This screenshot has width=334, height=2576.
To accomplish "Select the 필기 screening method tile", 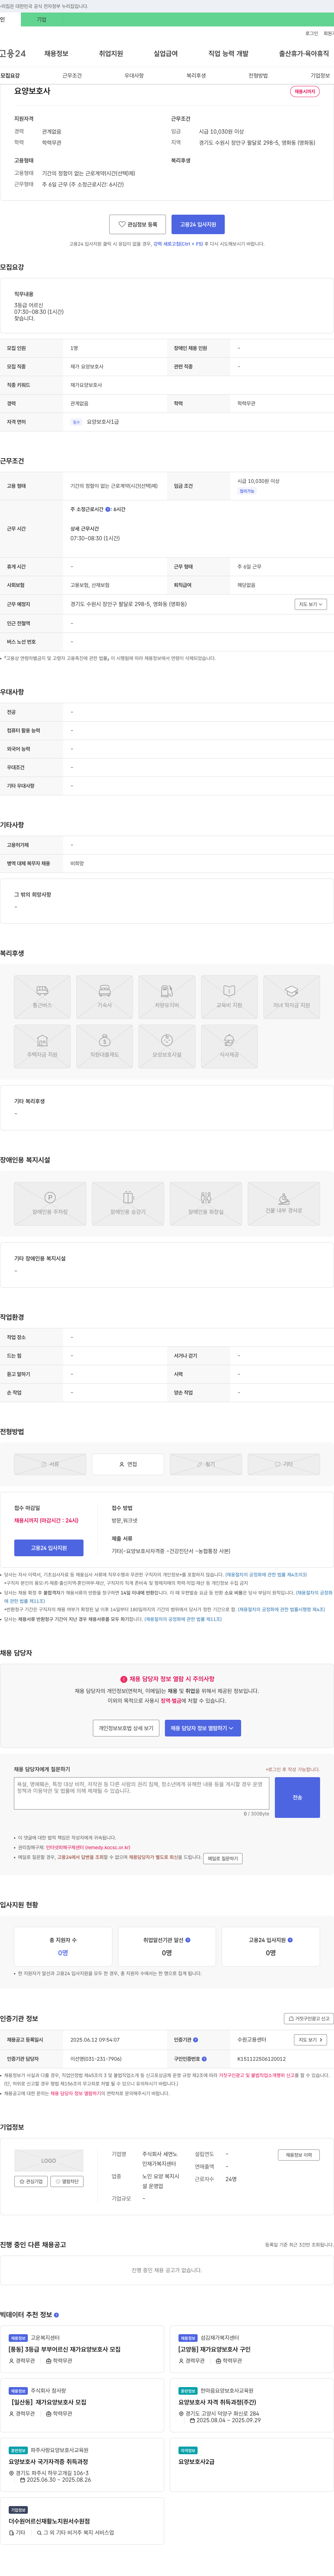I will coord(206,1464).
